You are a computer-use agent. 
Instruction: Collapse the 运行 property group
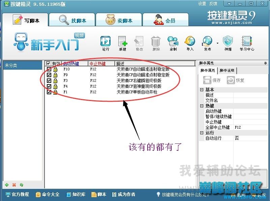pyautogui.click(x=202, y=133)
